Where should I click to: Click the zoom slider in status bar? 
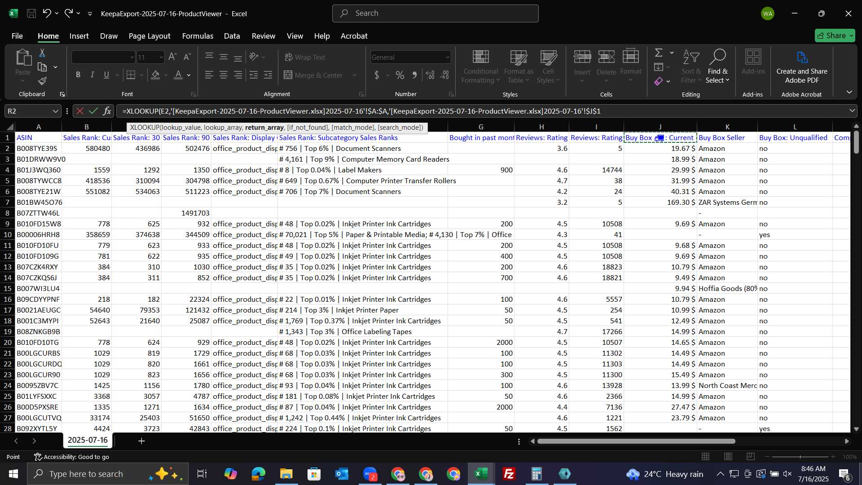click(x=800, y=457)
